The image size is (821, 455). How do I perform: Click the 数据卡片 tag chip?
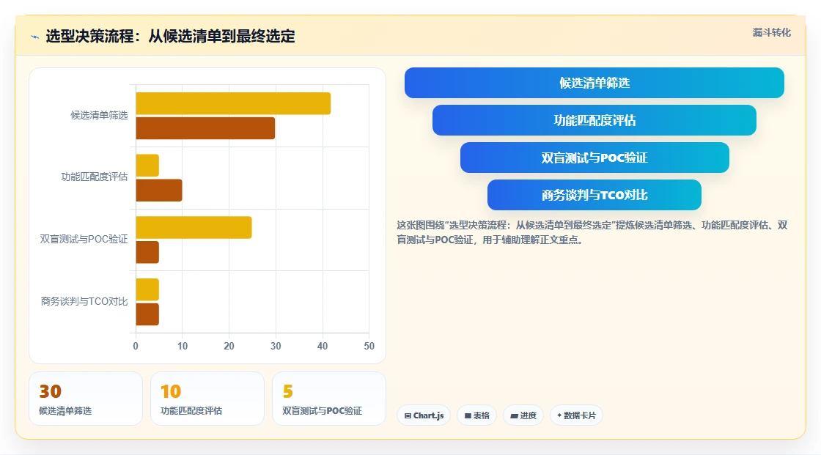point(576,415)
